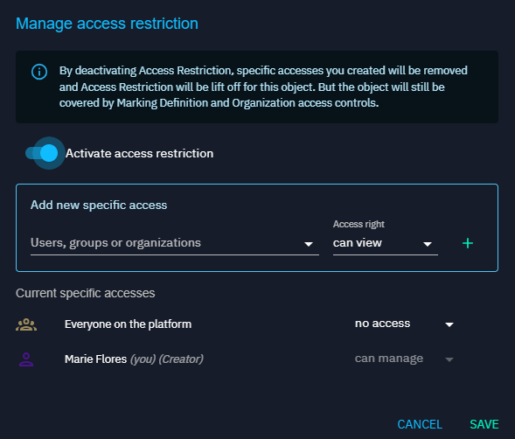Click the info icon in the notice banner
The image size is (515, 439).
coord(39,72)
